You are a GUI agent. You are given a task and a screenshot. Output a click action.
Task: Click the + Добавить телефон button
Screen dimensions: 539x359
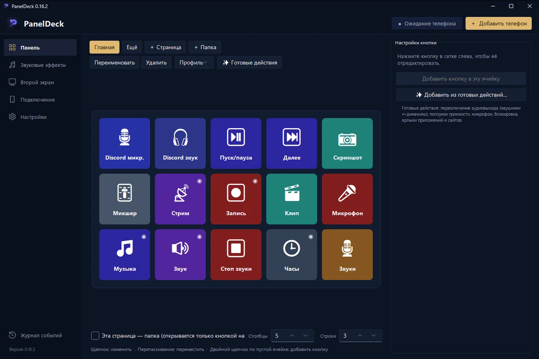[x=499, y=23]
